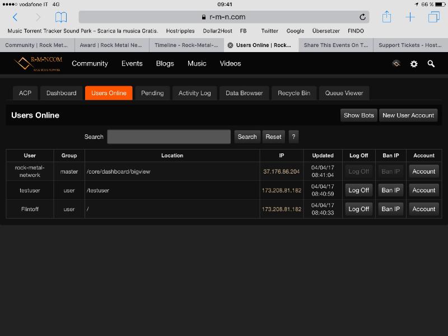
Task: Open the Community menu
Action: click(90, 63)
